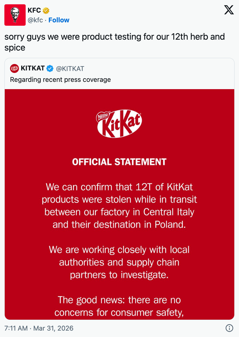
Task: Click the KITKAT display name
Action: pyautogui.click(x=33, y=68)
